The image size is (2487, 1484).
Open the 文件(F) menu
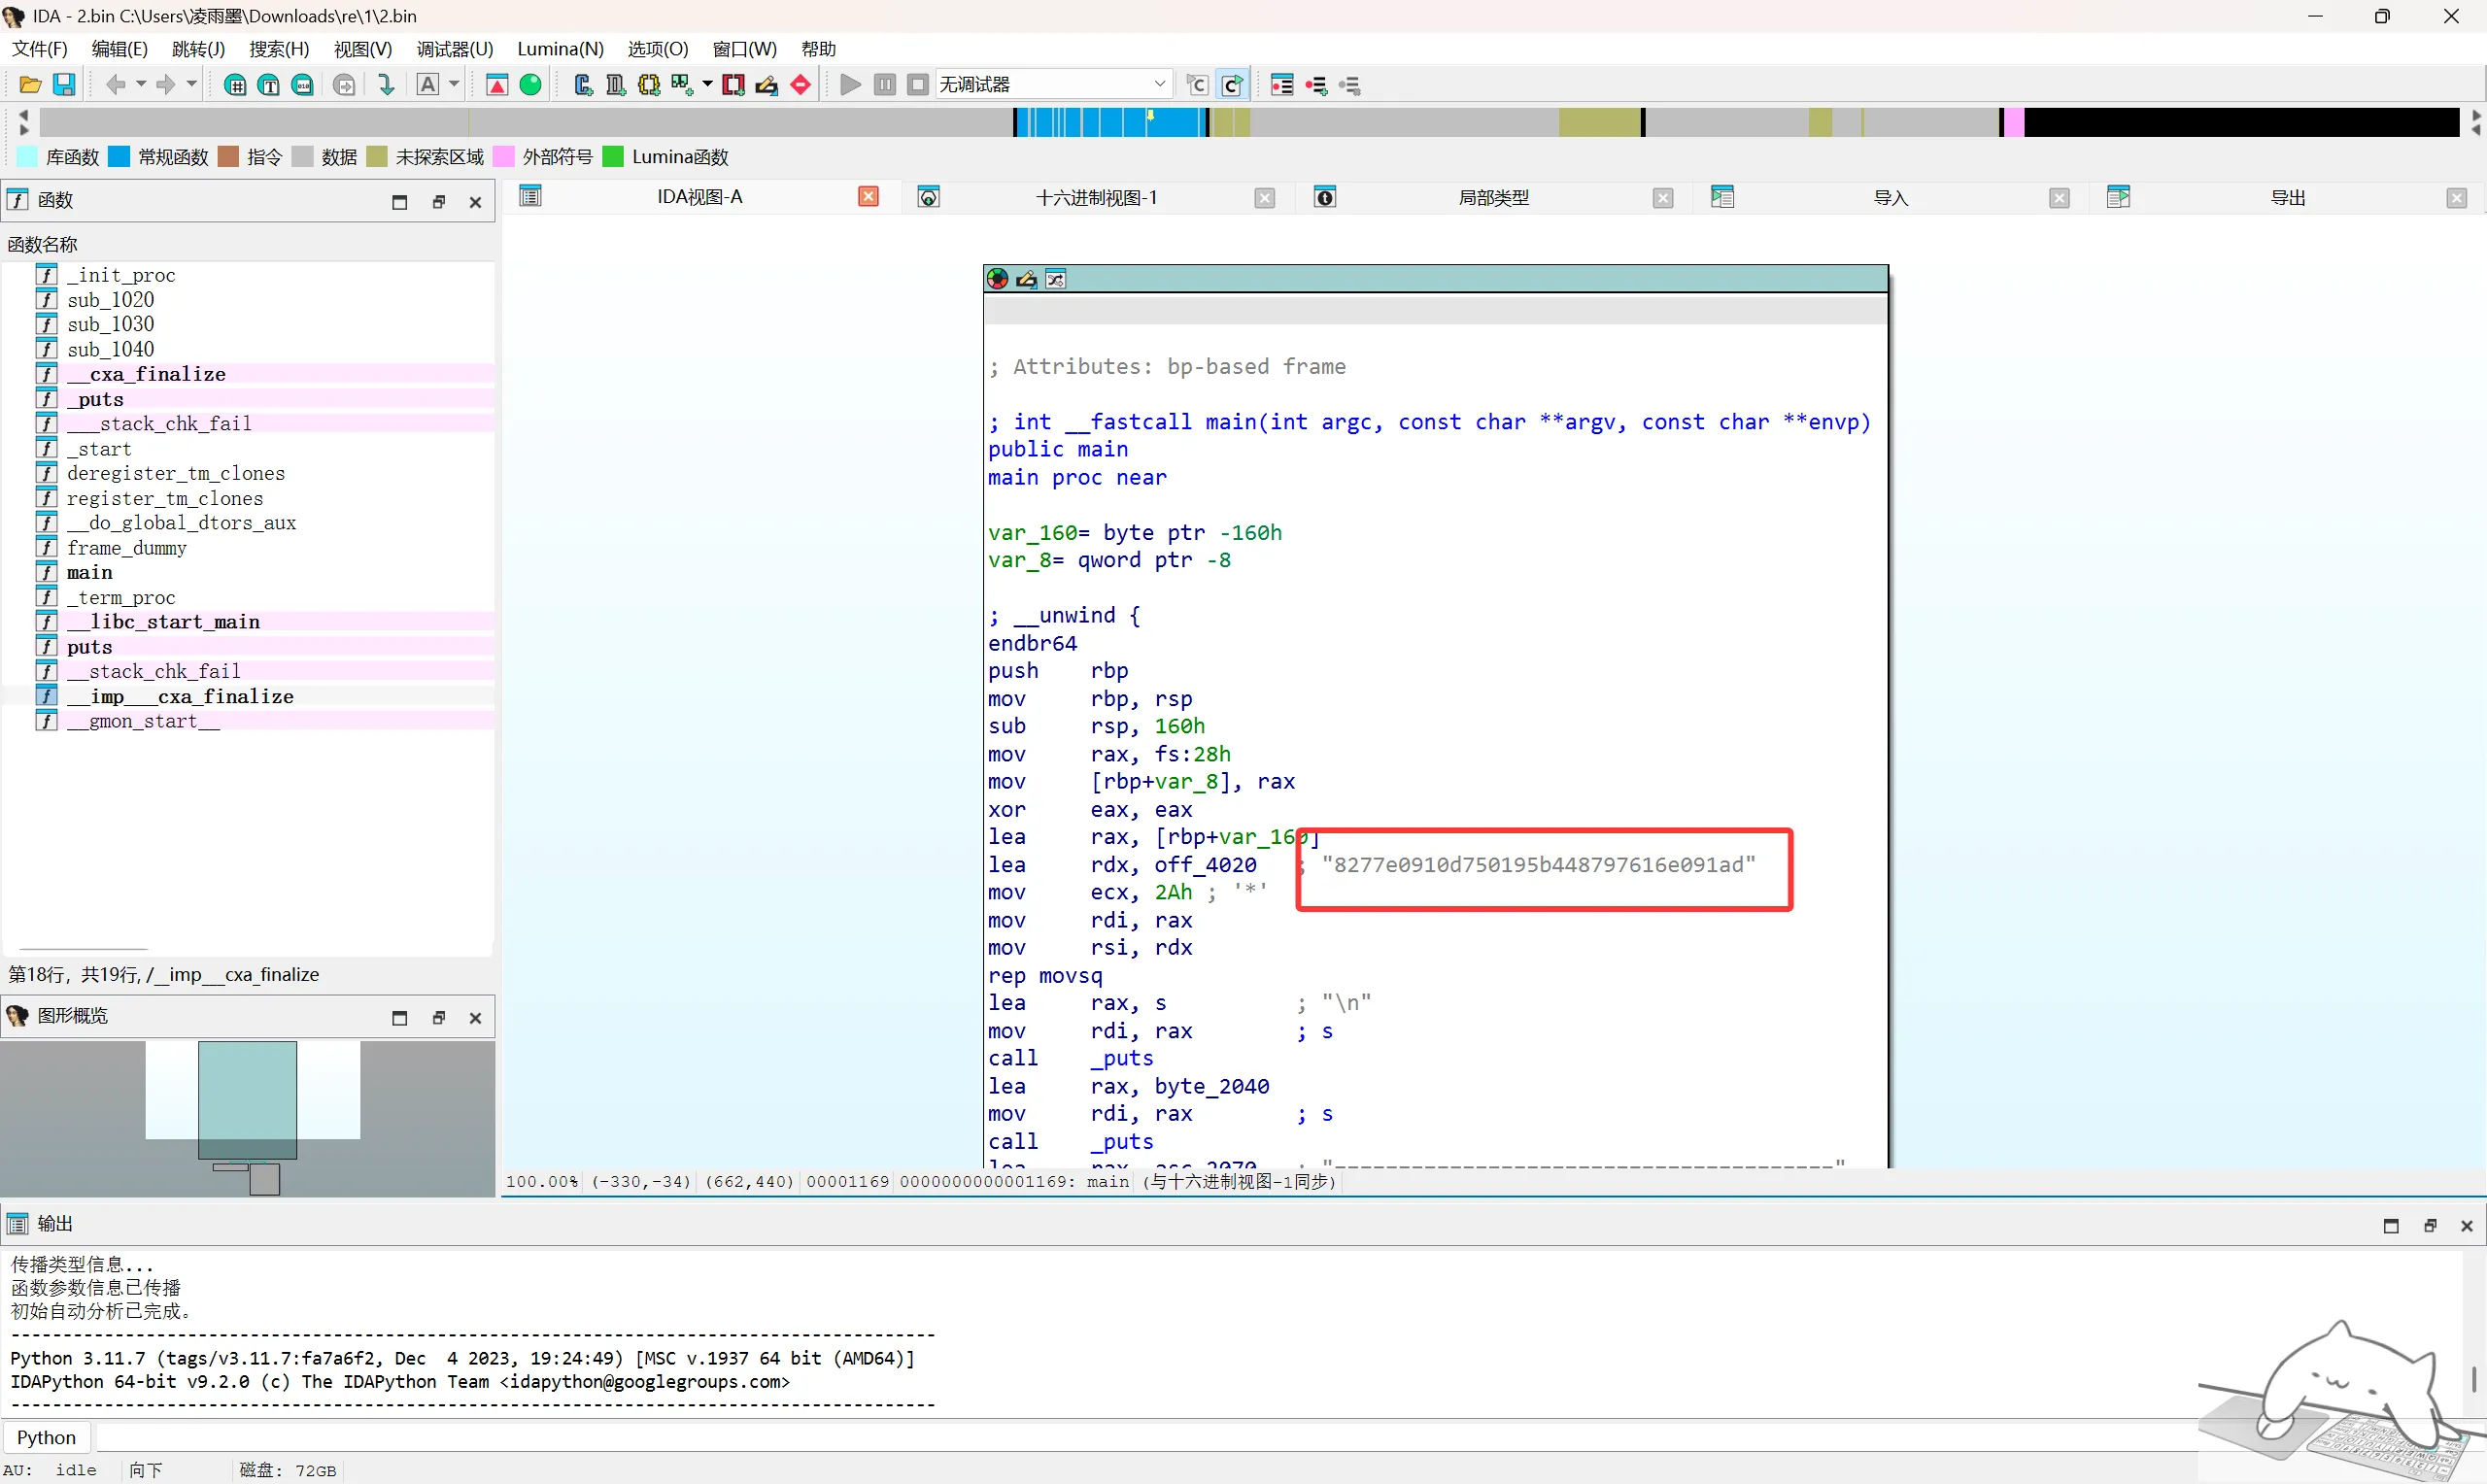tap(40, 49)
